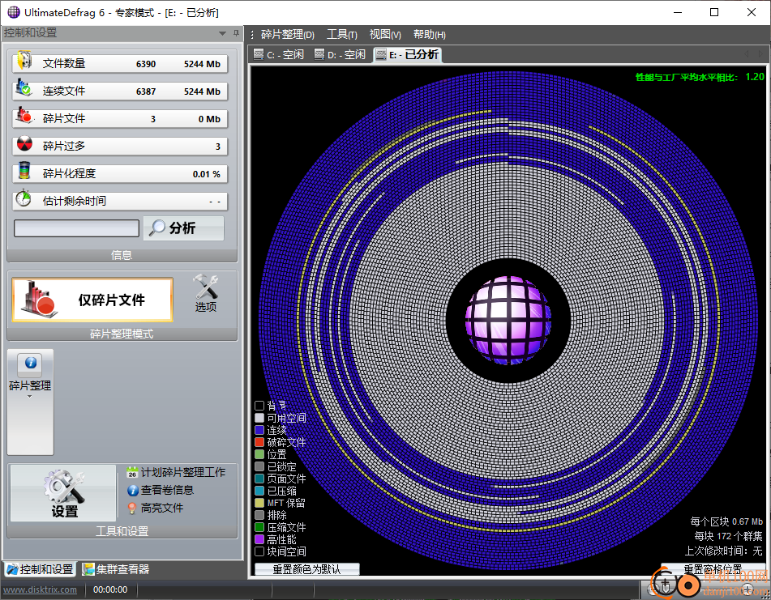Open 高亮文件 link
Viewport: 771px width, 600px height.
162,509
